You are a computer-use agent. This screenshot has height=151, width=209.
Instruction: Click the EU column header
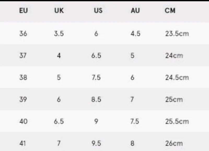point(24,10)
